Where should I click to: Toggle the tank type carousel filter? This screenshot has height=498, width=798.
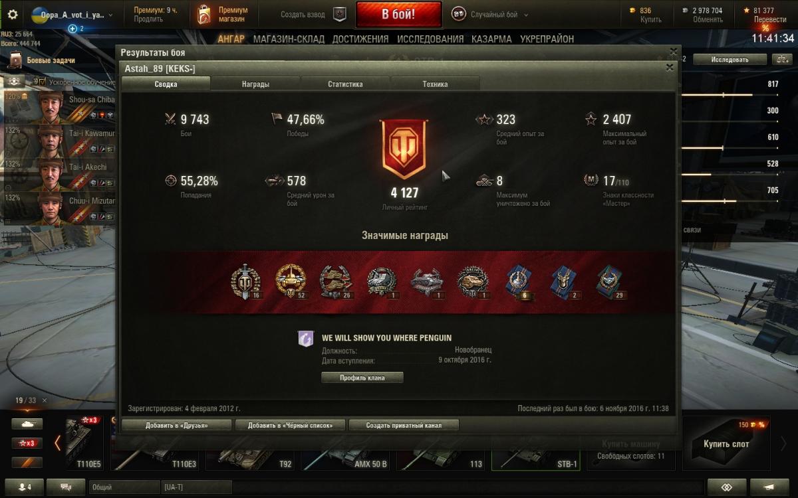[27, 424]
